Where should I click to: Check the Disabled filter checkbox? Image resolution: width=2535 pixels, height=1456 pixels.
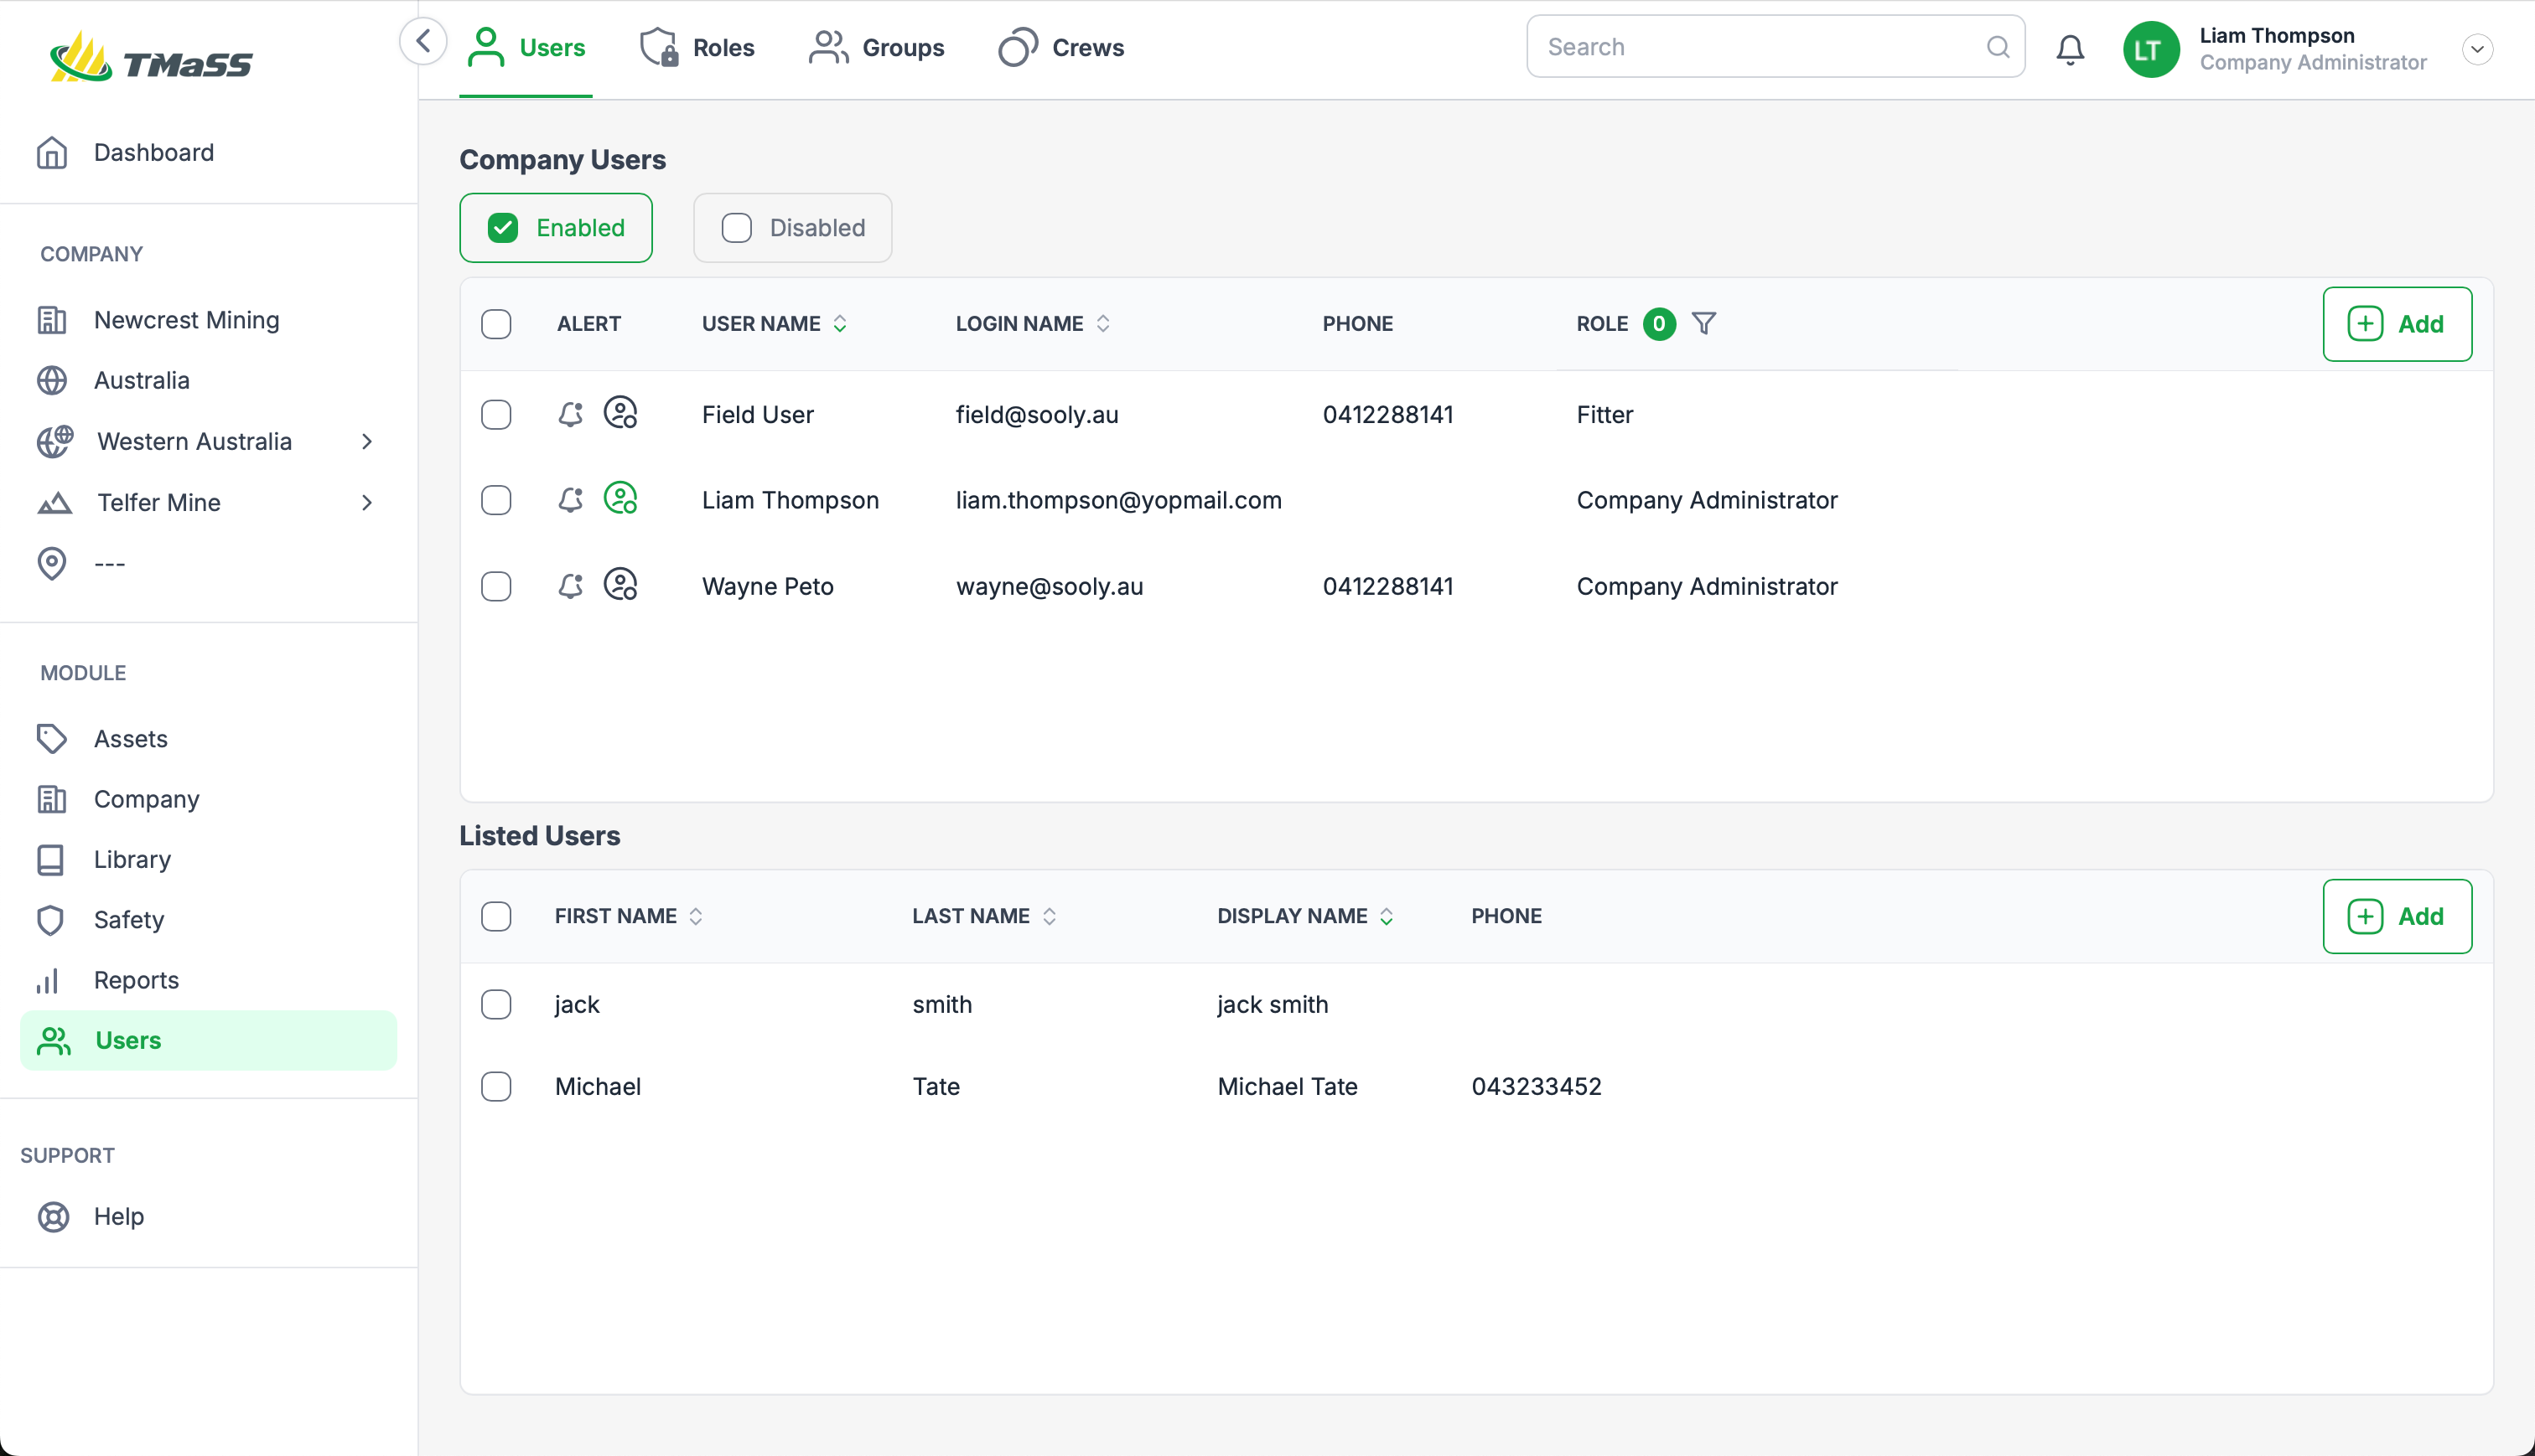(x=736, y=228)
